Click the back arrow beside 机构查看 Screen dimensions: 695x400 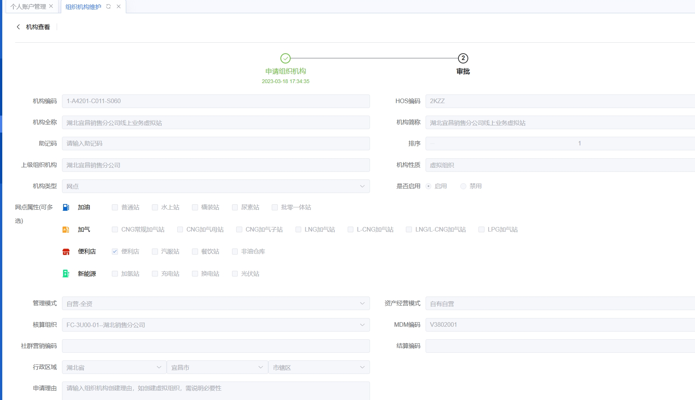pyautogui.click(x=18, y=27)
